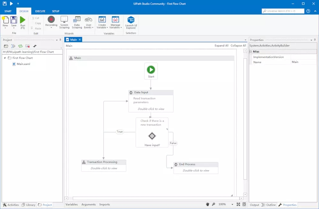319x209 pixels.
Task: Click the remove unused icon in Project panel
Action: (27, 46)
